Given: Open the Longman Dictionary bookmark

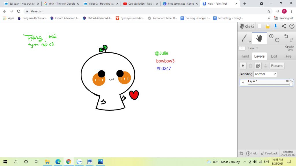Looking at the screenshot, I should tap(32, 18).
